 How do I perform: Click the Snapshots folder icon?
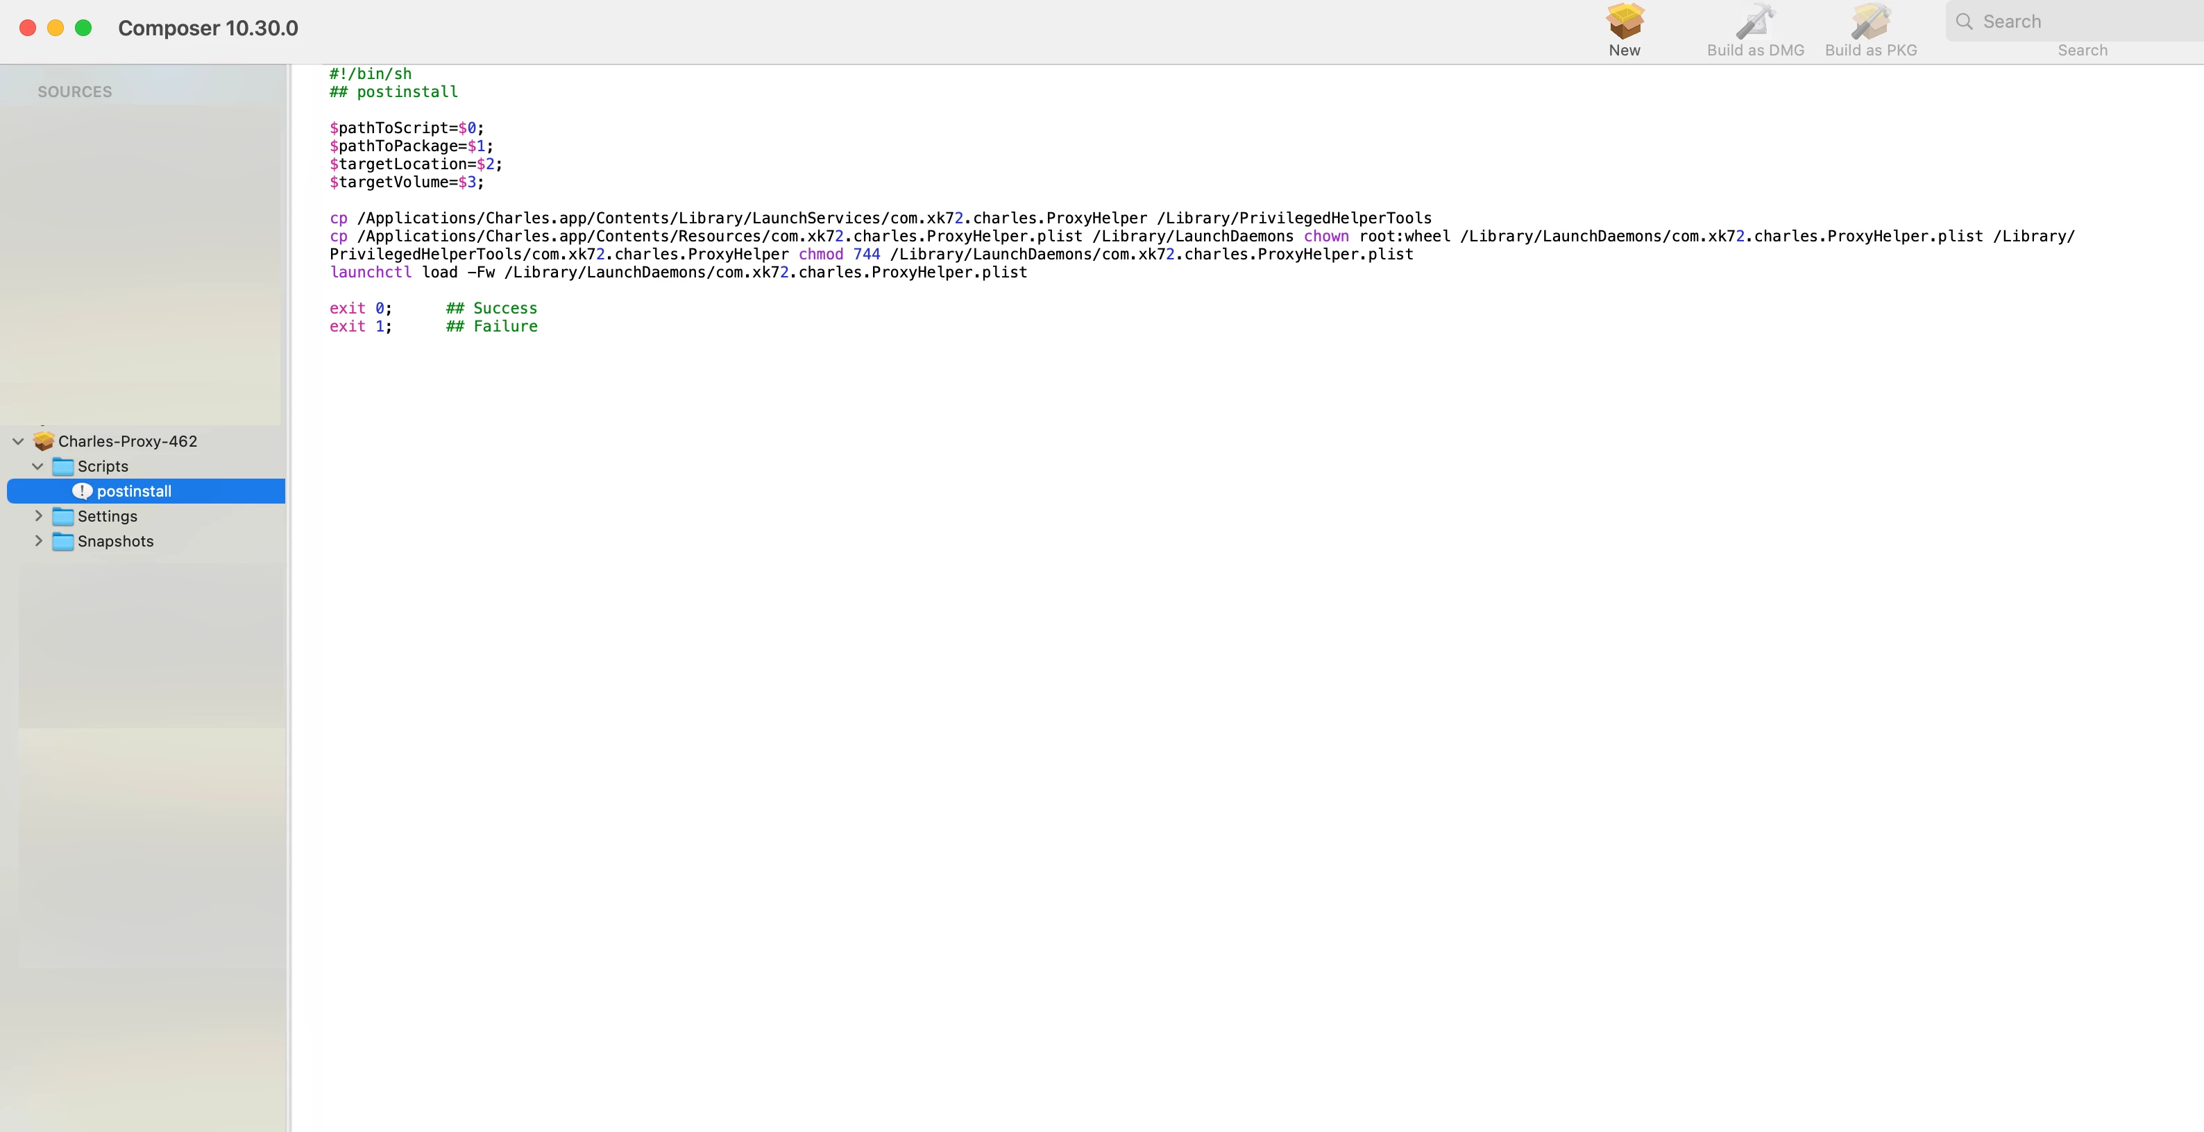[62, 541]
